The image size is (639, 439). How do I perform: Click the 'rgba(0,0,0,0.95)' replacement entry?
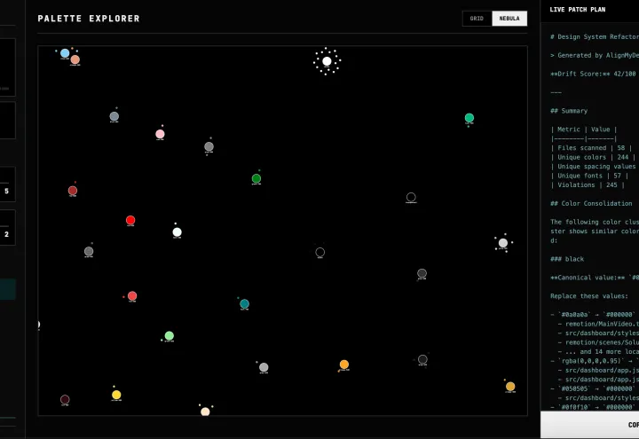tap(594, 361)
